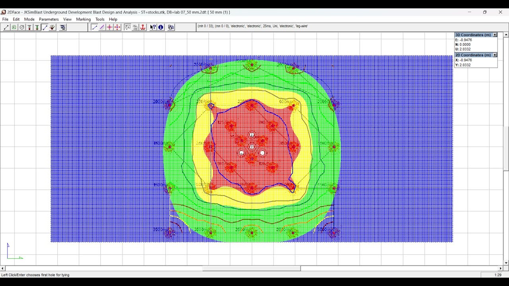Screen dimensions: 509x286
Task: Select the blue single tie line tool
Action: pyautogui.click(x=94, y=27)
